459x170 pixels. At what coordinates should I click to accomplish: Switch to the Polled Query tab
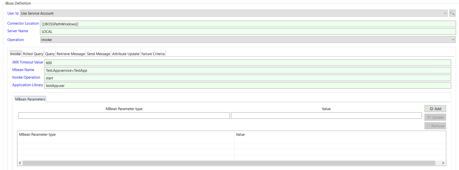(x=33, y=54)
